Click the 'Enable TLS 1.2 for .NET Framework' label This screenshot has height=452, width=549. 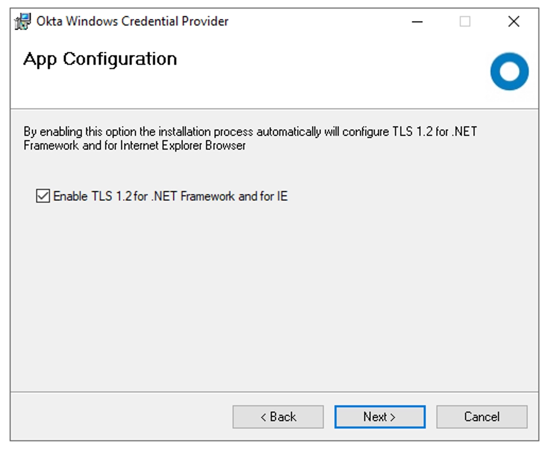coord(144,196)
